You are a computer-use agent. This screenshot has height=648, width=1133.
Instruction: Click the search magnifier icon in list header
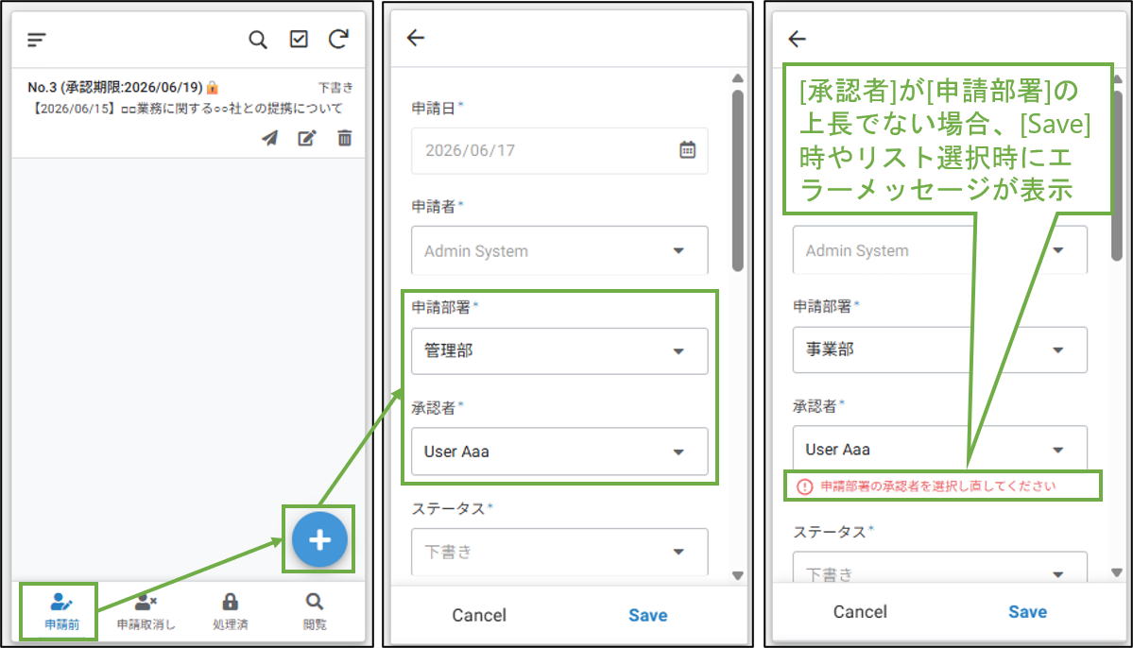(258, 39)
